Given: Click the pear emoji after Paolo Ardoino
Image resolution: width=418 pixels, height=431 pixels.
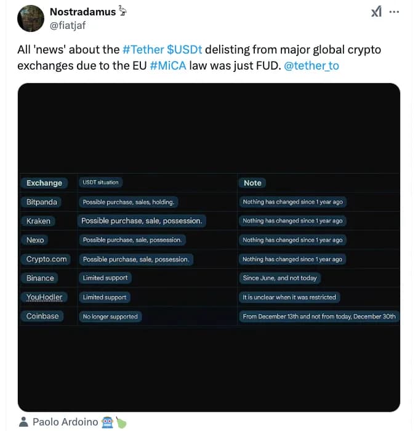Looking at the screenshot, I should [121, 422].
